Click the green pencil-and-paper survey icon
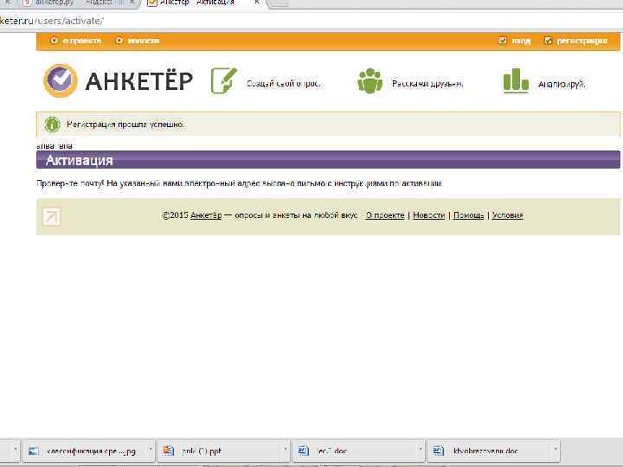 click(224, 80)
